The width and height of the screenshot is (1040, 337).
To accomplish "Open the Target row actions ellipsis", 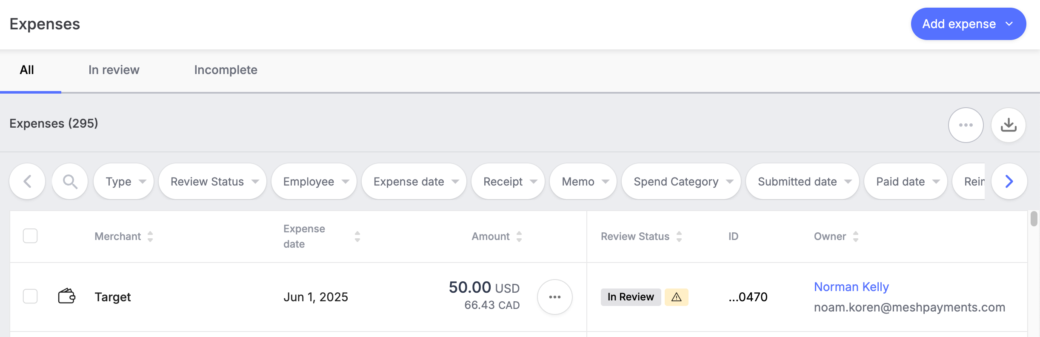I will [x=554, y=297].
